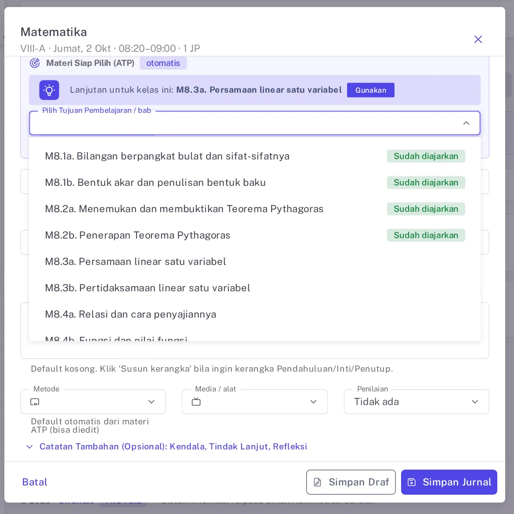Open the Media / alat dropdown
This screenshot has height=514, width=514.
click(x=255, y=402)
